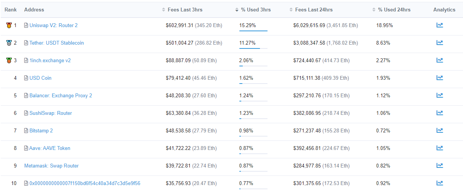Click the 15.29% usage progress bar
The image size is (463, 190).
253,31
